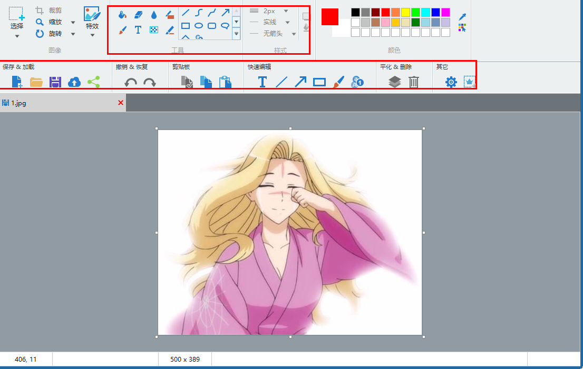
Task: Click the crown icon under 其它
Action: 470,82
